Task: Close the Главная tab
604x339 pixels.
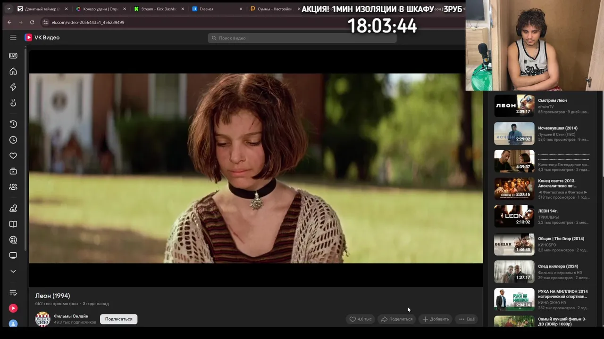Action: (241, 9)
